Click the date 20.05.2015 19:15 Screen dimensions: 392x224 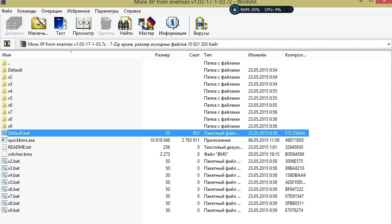pyautogui.click(x=264, y=154)
